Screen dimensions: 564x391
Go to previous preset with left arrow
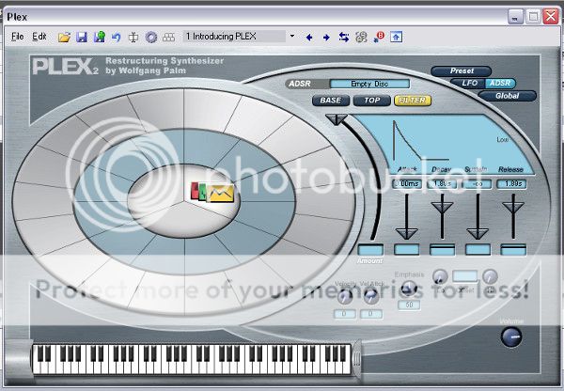(309, 37)
